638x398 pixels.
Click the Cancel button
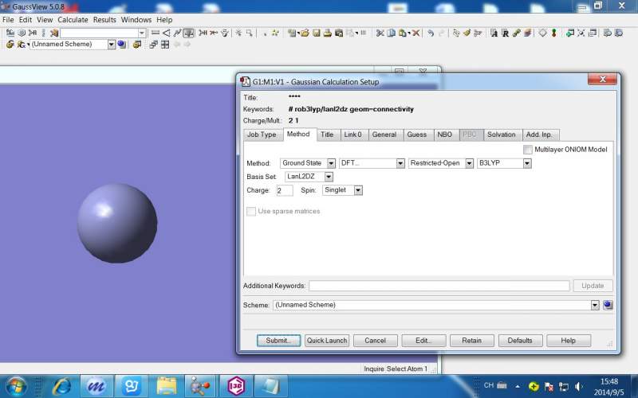pyautogui.click(x=375, y=341)
